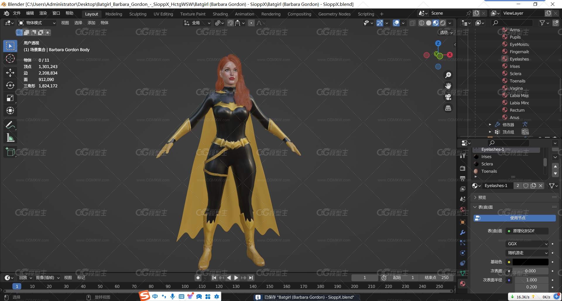Switch to wireframe viewport shading
The image size is (562, 301).
click(421, 23)
